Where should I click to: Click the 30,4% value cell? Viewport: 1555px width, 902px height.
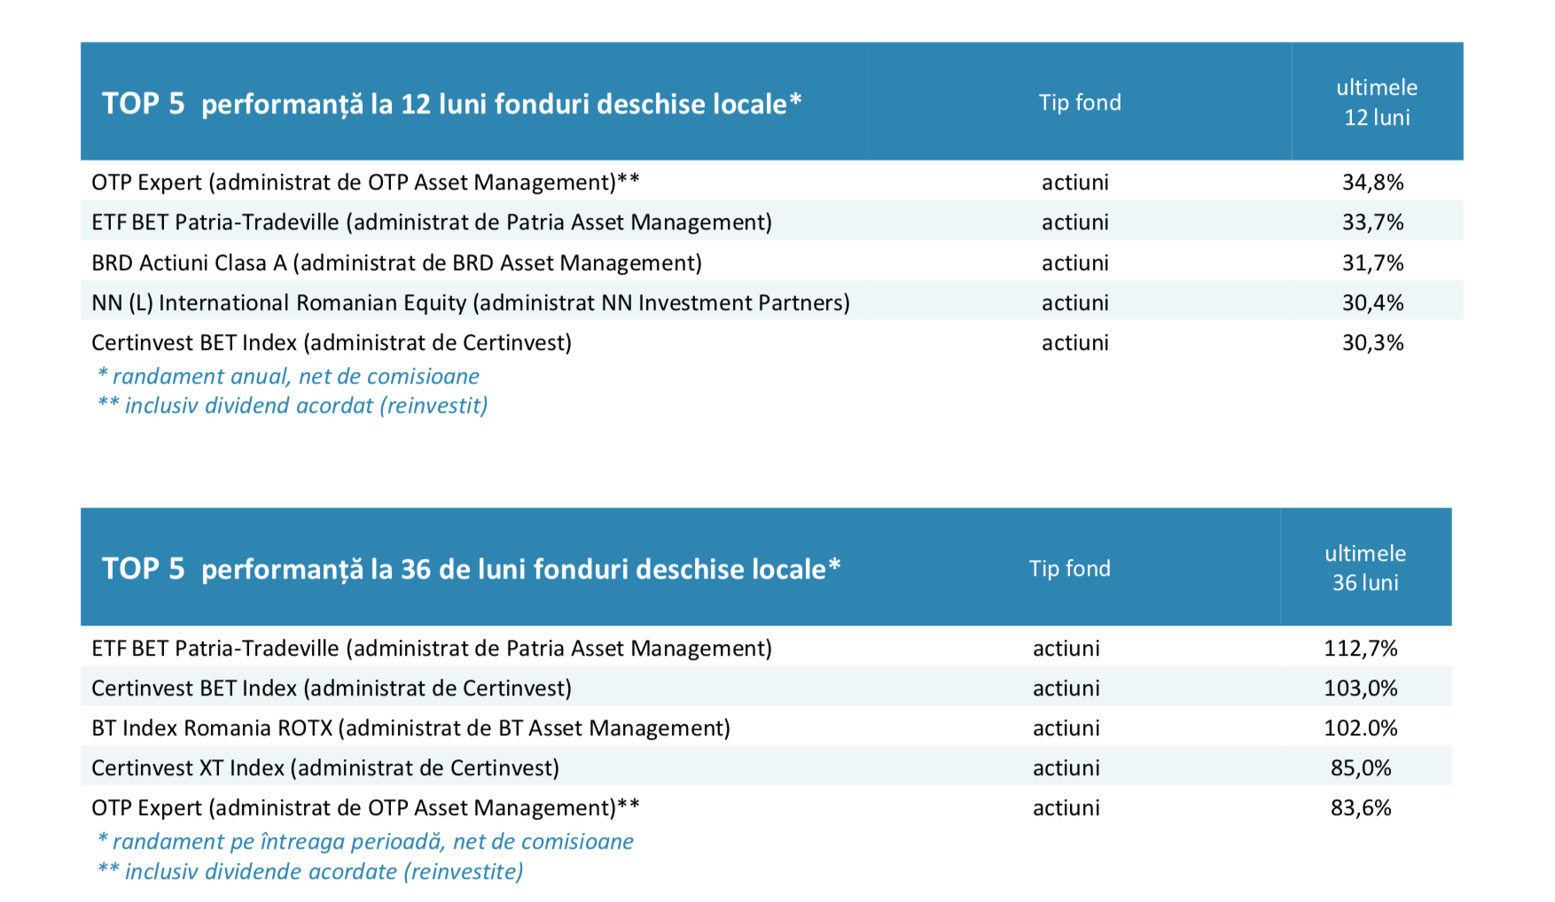click(1372, 302)
